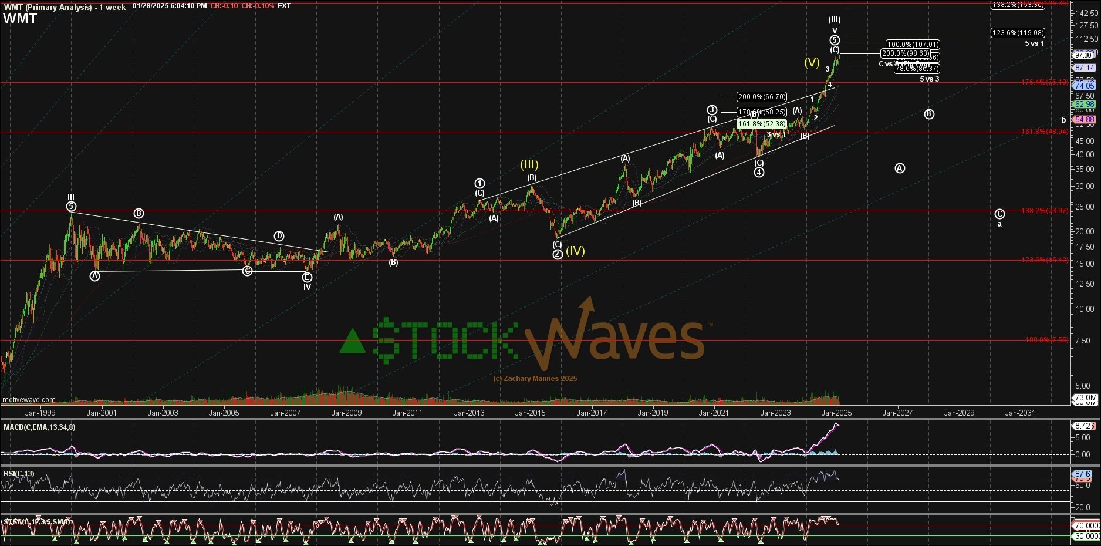Click the current price tag 97.30
Image resolution: width=1101 pixels, height=546 pixels.
[1083, 55]
